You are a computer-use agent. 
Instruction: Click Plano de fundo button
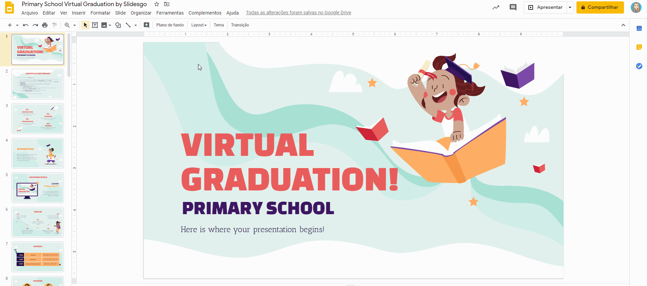[x=170, y=25]
